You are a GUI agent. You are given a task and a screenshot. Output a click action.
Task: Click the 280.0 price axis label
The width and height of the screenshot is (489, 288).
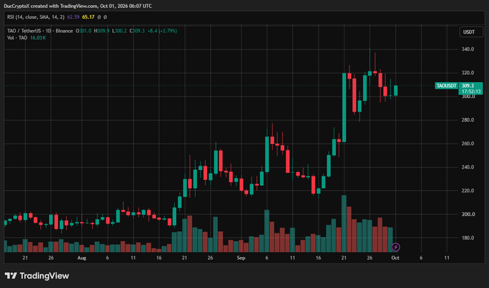pos(468,120)
